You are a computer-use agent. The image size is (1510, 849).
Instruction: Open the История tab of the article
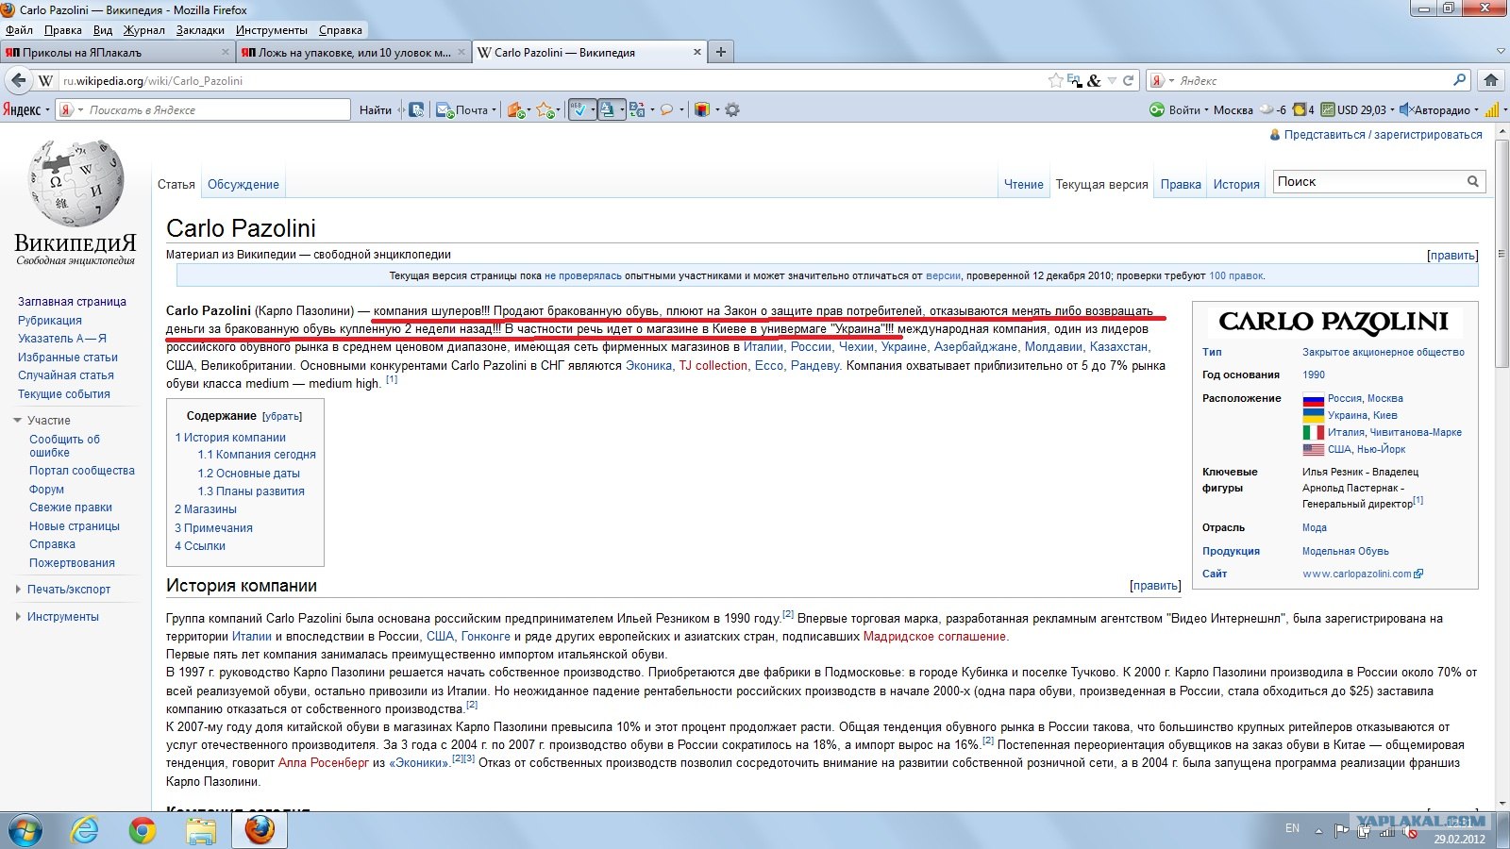tap(1236, 185)
